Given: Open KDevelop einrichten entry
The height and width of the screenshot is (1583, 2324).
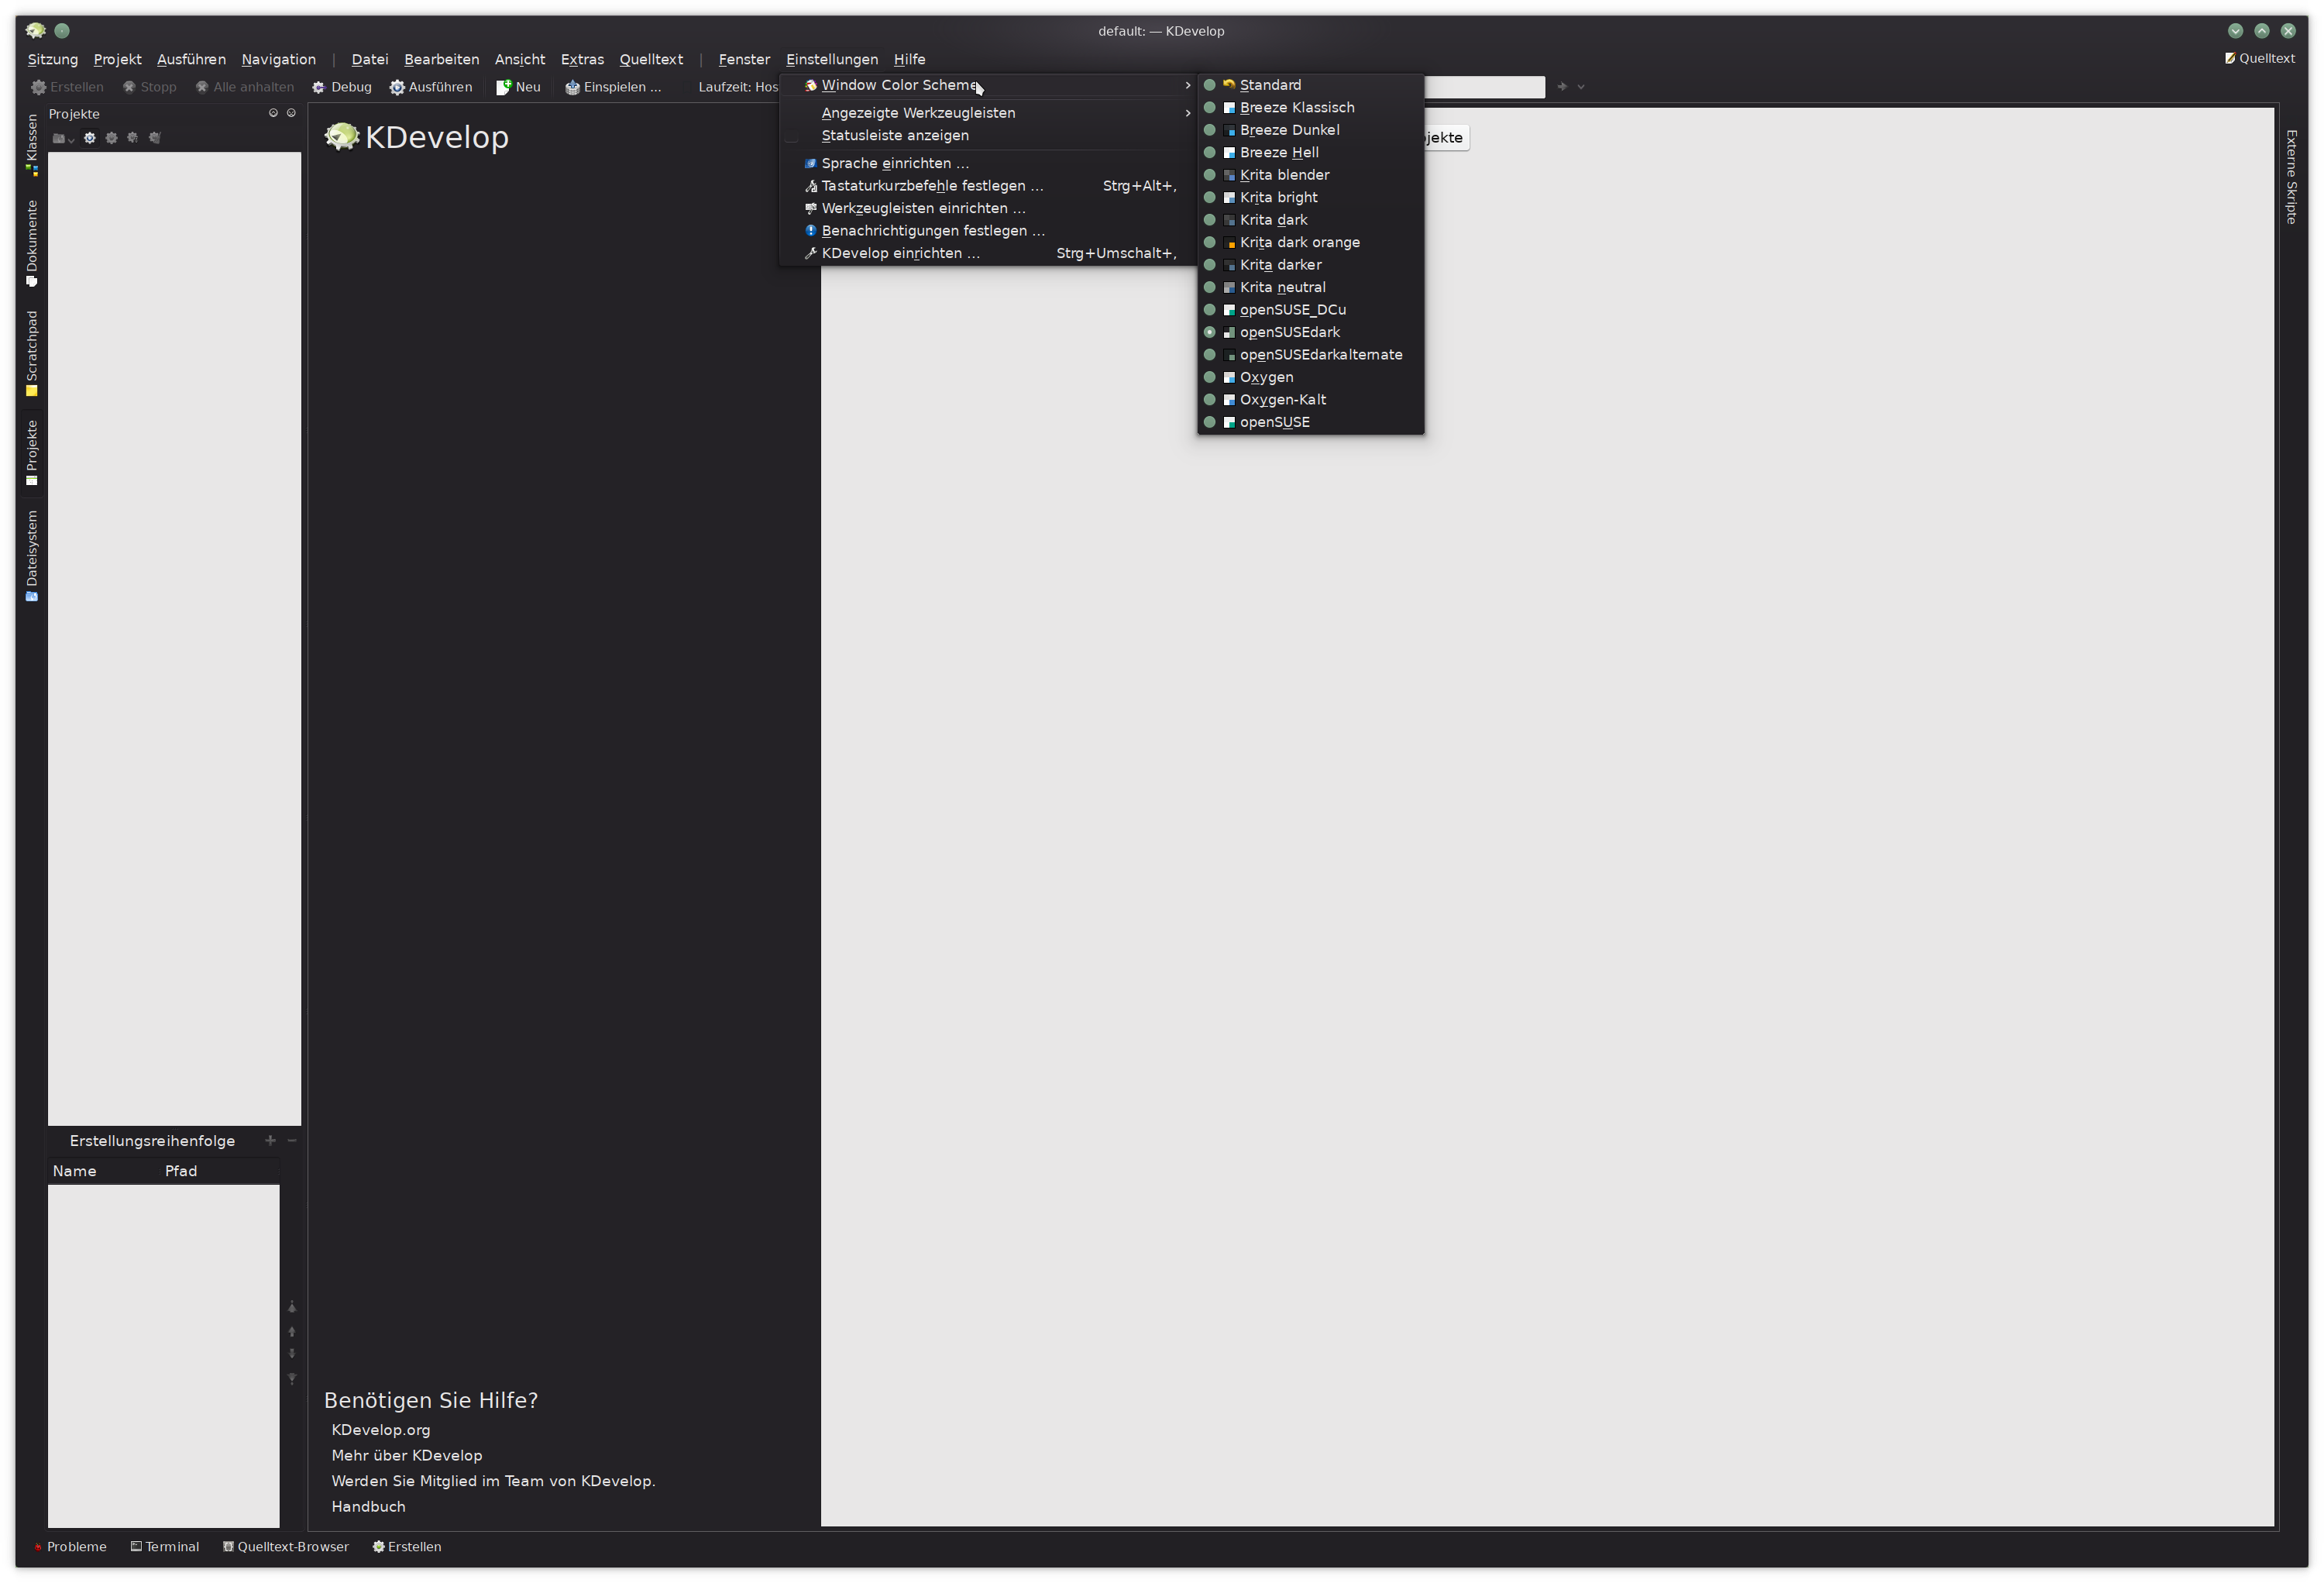Looking at the screenshot, I should pos(987,253).
